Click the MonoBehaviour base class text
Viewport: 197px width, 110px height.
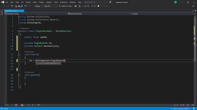(64, 31)
